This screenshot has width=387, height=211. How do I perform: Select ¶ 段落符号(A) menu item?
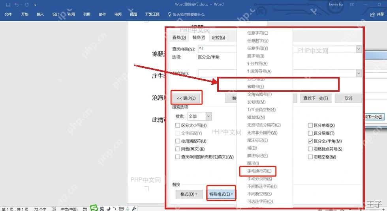tap(259, 71)
